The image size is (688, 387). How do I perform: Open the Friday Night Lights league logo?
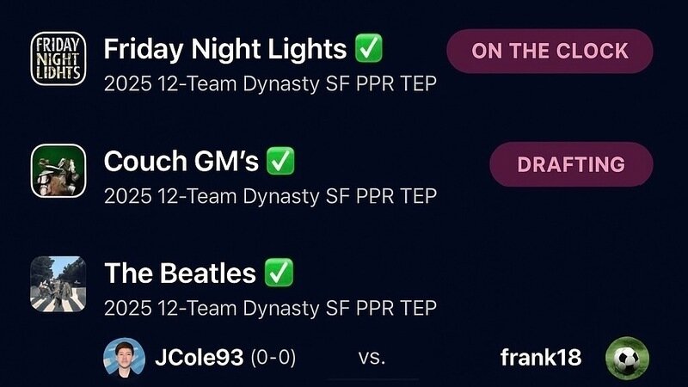pyautogui.click(x=58, y=59)
